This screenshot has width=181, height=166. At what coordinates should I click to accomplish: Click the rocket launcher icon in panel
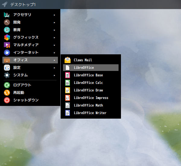point(5,5)
